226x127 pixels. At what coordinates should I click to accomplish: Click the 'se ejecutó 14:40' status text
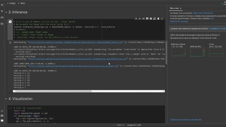[x=134, y=125]
